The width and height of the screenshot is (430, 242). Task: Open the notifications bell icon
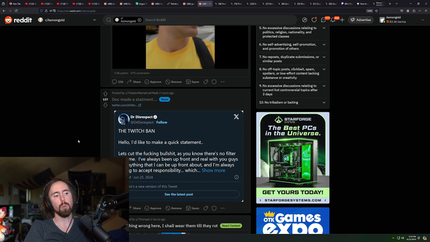point(333,19)
